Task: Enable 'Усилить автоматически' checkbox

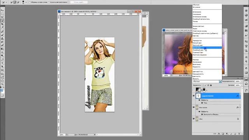Action: 49,2
